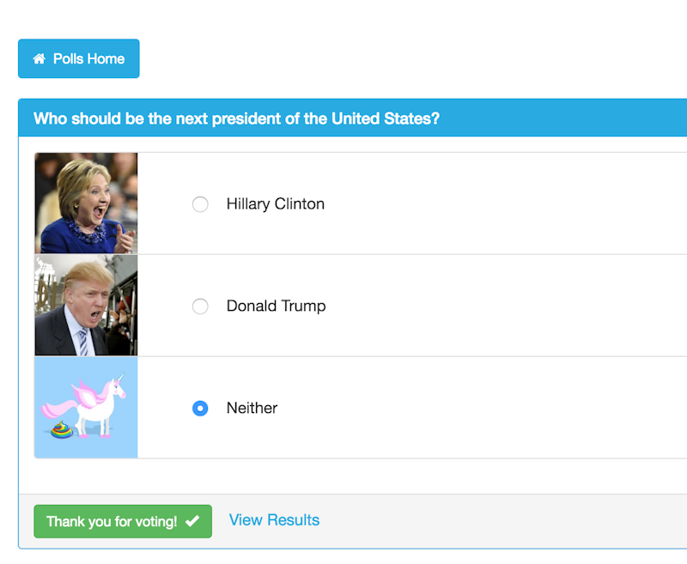Open the Hillary Clinton photo thumbnail
The image size is (687, 564).
(x=87, y=203)
